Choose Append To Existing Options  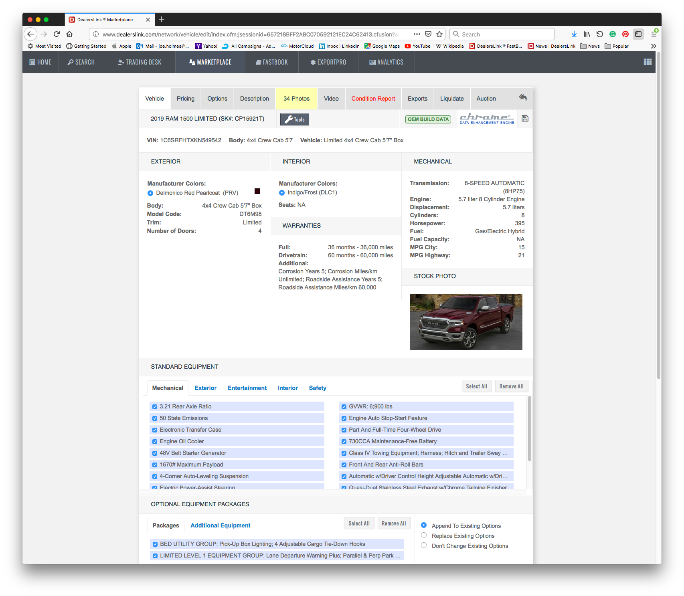coord(424,525)
